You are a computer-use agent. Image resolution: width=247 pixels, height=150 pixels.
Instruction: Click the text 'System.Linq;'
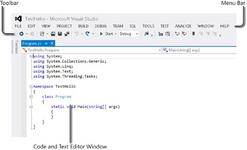60,66
